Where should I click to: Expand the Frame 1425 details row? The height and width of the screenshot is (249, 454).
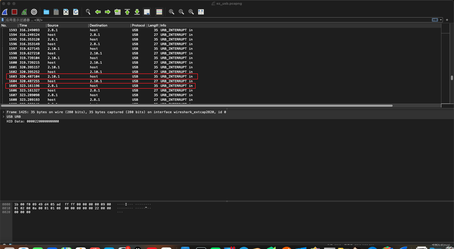[3, 112]
